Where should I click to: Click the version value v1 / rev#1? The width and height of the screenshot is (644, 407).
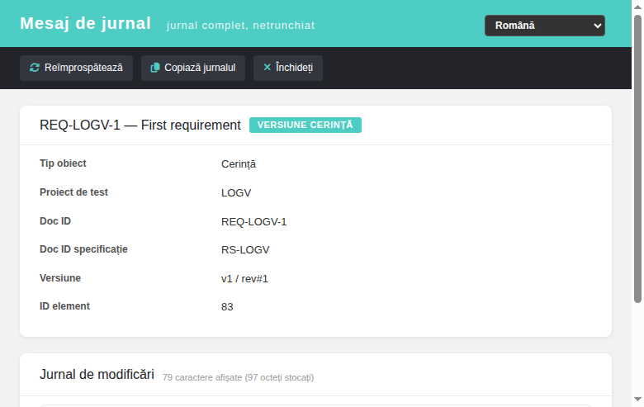click(244, 279)
